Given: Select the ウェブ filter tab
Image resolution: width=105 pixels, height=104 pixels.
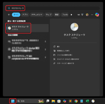Looking at the screenshot, I should click(x=49, y=15).
